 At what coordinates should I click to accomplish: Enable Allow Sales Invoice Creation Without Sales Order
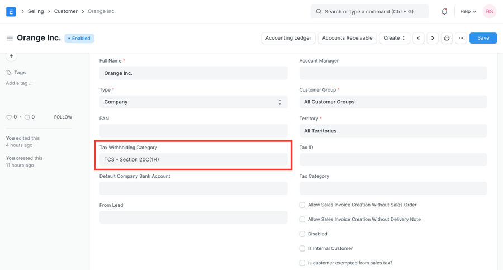click(302, 205)
